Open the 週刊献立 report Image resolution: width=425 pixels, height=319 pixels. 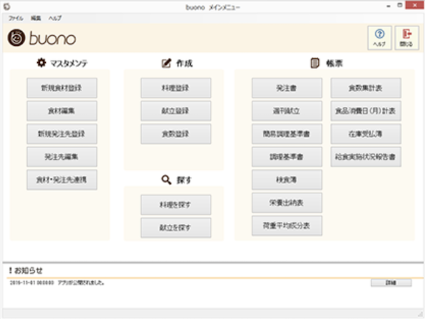[287, 111]
